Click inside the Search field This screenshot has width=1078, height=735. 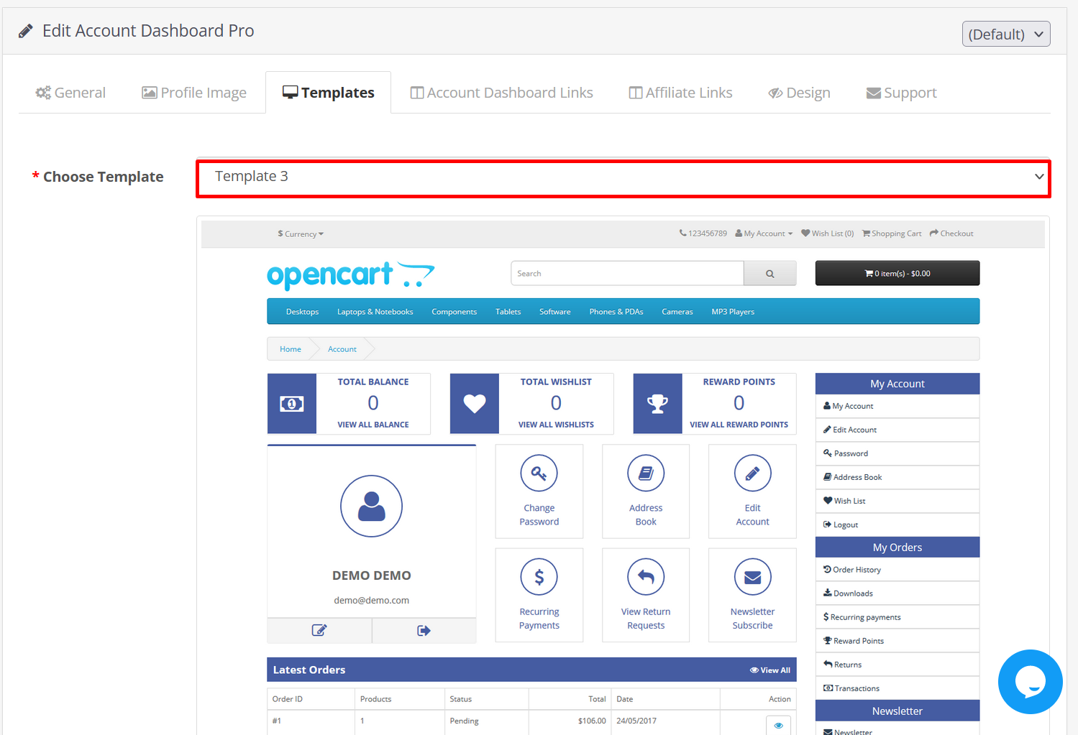[x=627, y=274]
